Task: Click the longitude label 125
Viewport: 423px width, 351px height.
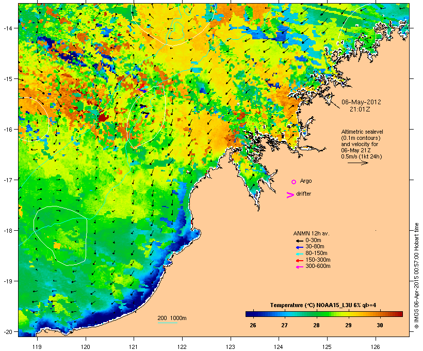Action: (x=327, y=347)
